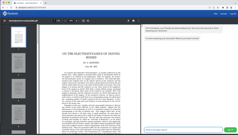The height and width of the screenshot is (135, 238).
Task: Expand the tab search chevron
Action: coord(235,3)
